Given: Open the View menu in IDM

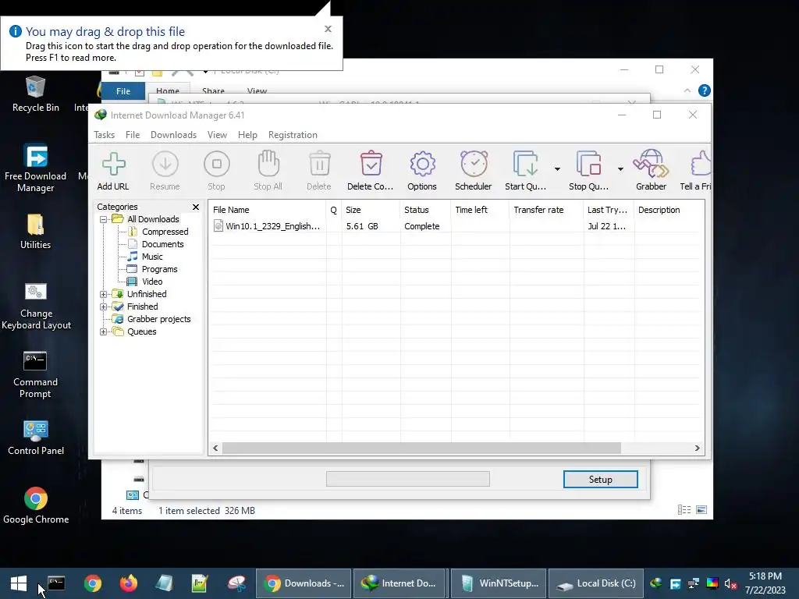Looking at the screenshot, I should 217,135.
